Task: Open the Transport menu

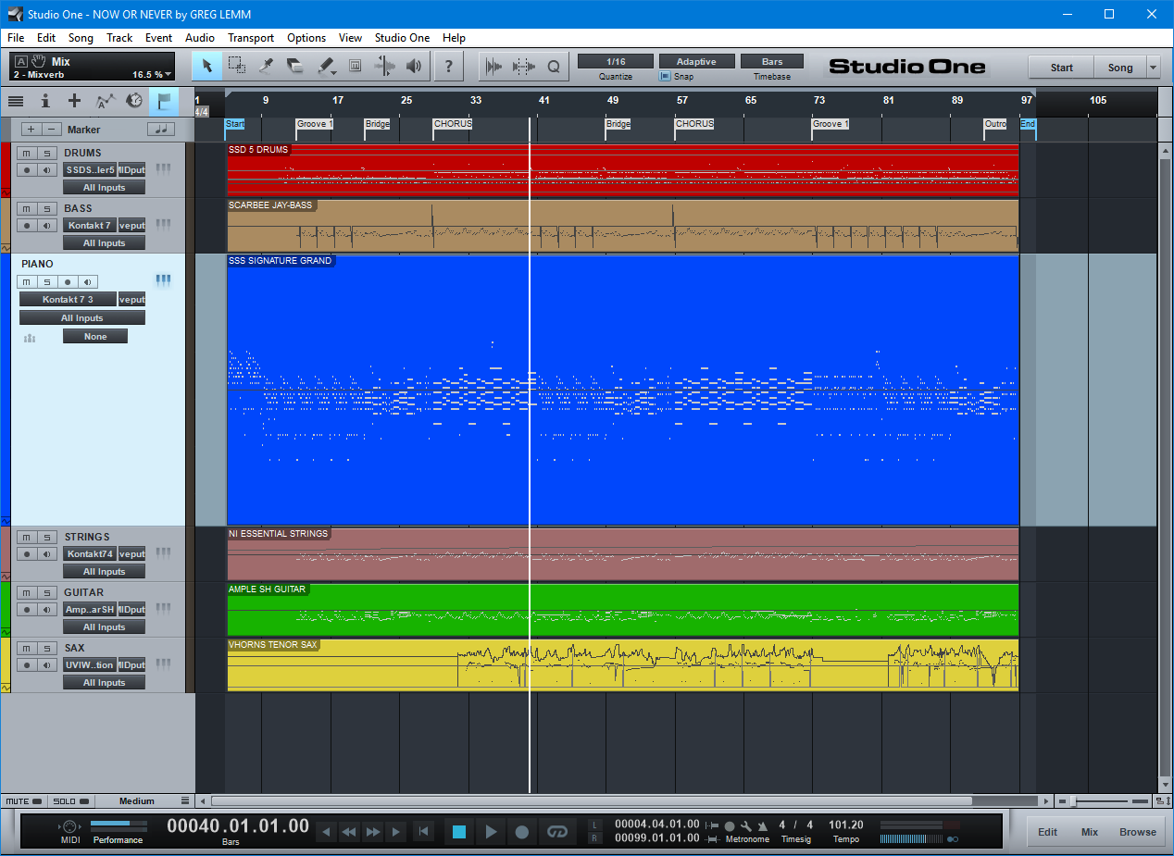Action: [251, 38]
